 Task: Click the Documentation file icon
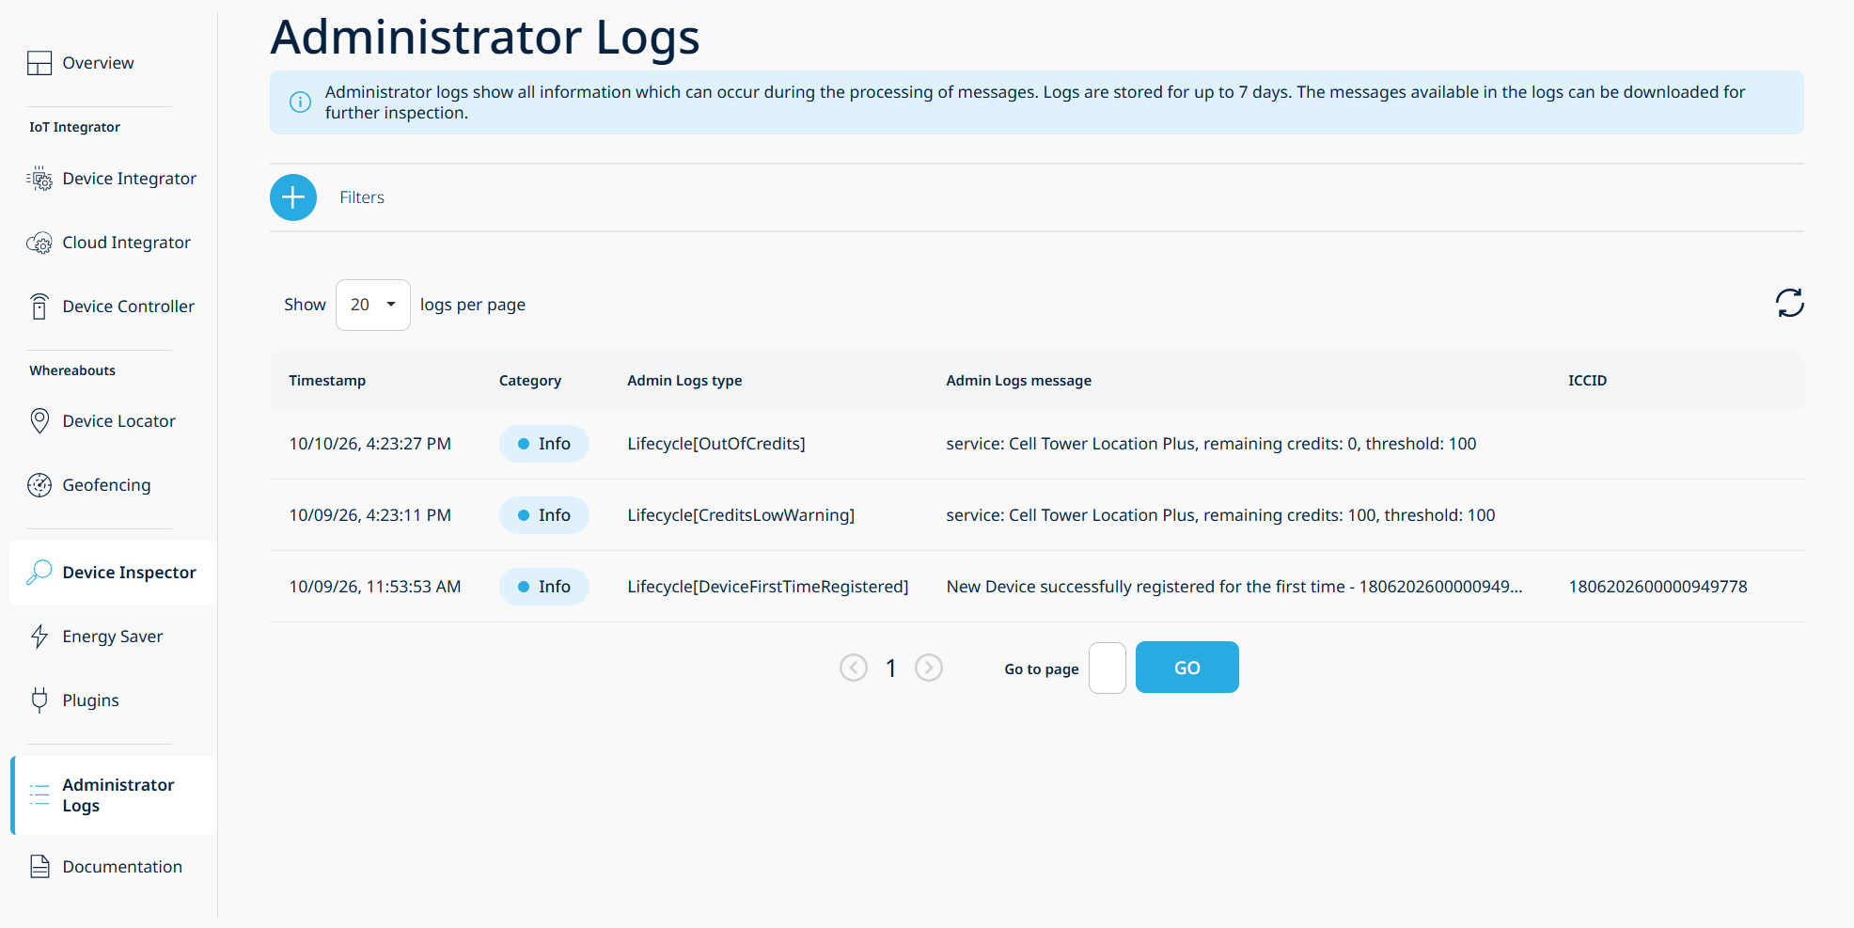(x=39, y=867)
